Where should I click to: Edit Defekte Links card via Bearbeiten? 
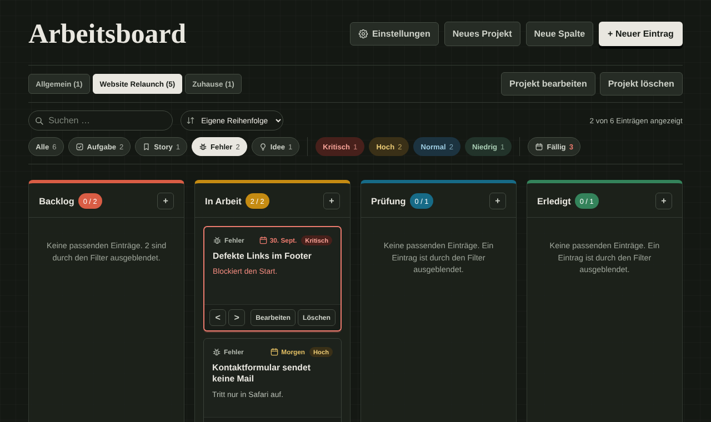pyautogui.click(x=273, y=318)
